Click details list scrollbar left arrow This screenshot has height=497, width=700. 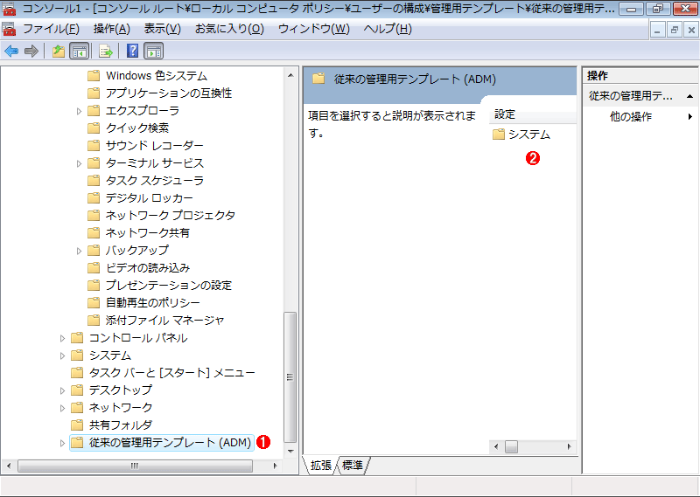click(x=496, y=446)
